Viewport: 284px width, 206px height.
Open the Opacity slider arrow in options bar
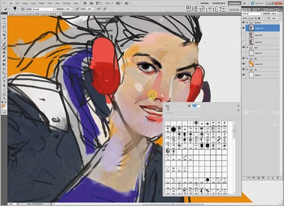(73, 9)
